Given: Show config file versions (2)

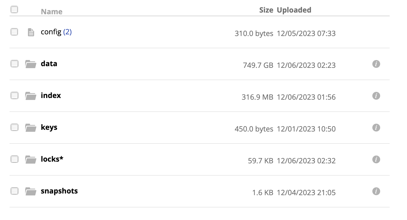Looking at the screenshot, I should coord(67,32).
